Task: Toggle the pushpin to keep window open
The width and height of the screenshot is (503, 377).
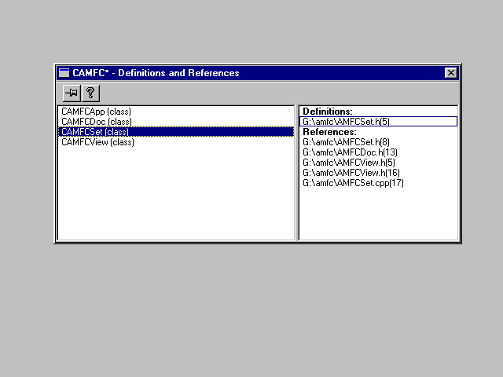Action: point(72,92)
